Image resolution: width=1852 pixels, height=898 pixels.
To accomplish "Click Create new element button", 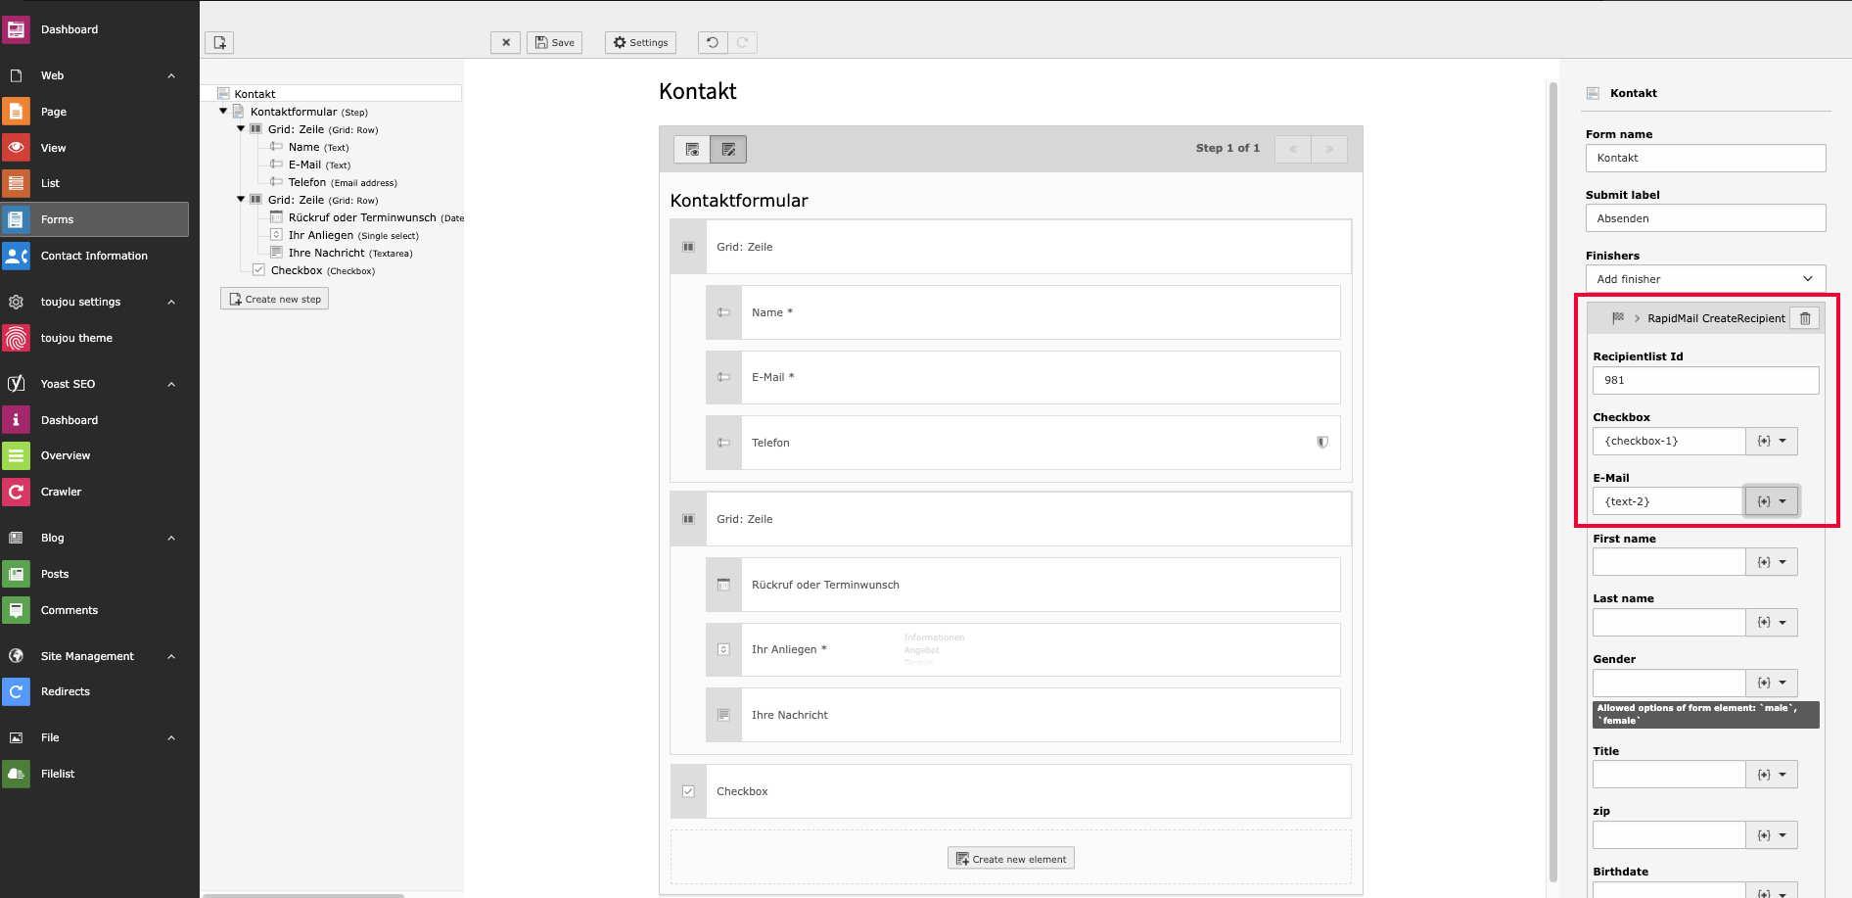I will (1010, 859).
